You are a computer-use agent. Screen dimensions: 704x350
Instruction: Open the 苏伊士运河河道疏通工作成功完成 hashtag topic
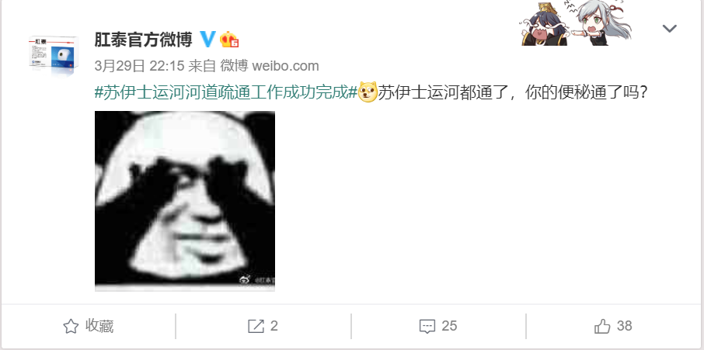pos(226,92)
